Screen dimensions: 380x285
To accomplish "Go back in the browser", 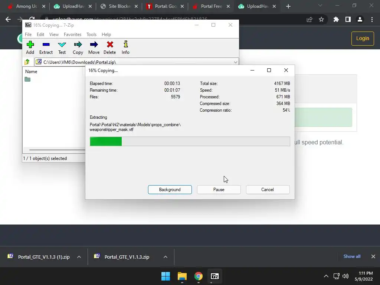I will (8, 19).
